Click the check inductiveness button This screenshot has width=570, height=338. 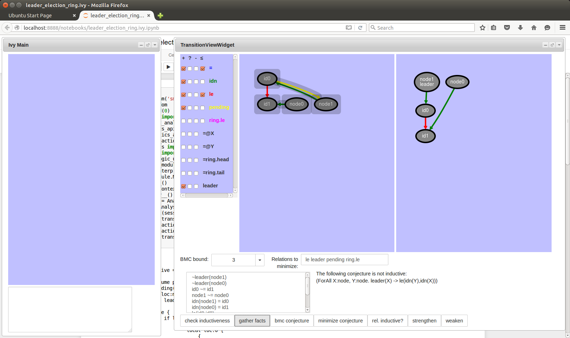(x=207, y=321)
